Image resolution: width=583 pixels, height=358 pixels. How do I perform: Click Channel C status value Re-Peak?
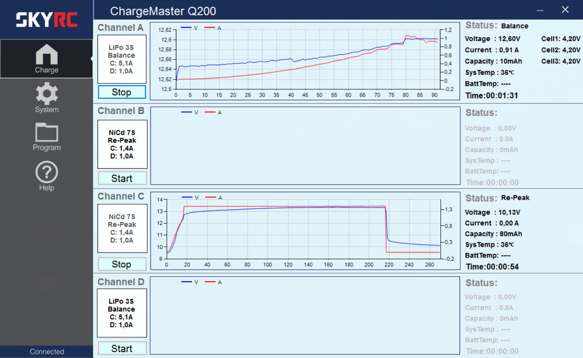point(515,198)
